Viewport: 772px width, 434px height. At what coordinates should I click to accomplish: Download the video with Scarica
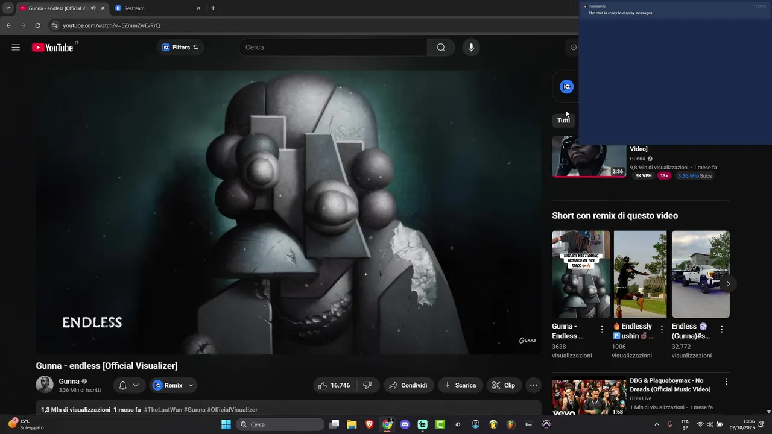coord(460,385)
